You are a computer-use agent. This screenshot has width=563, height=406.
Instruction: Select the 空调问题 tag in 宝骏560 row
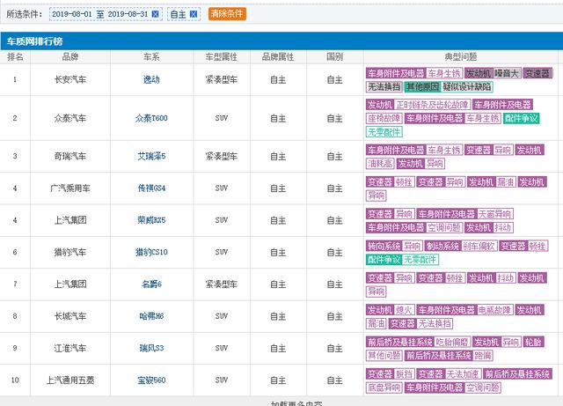tap(483, 388)
